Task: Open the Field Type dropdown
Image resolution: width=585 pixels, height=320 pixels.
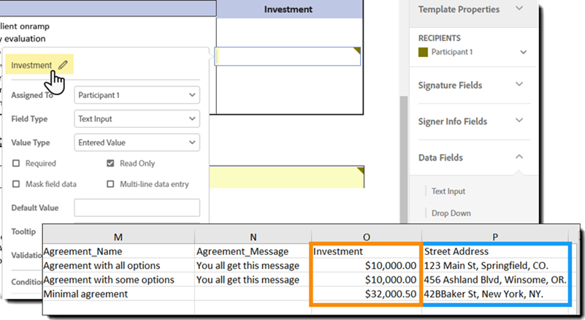Action: click(137, 118)
